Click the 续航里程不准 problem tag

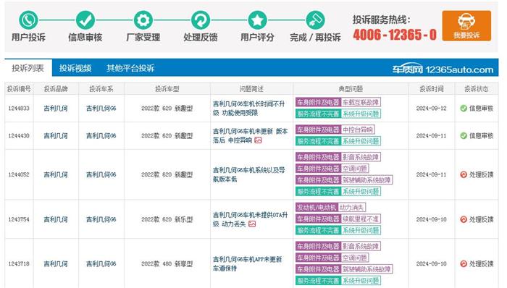tap(361, 219)
